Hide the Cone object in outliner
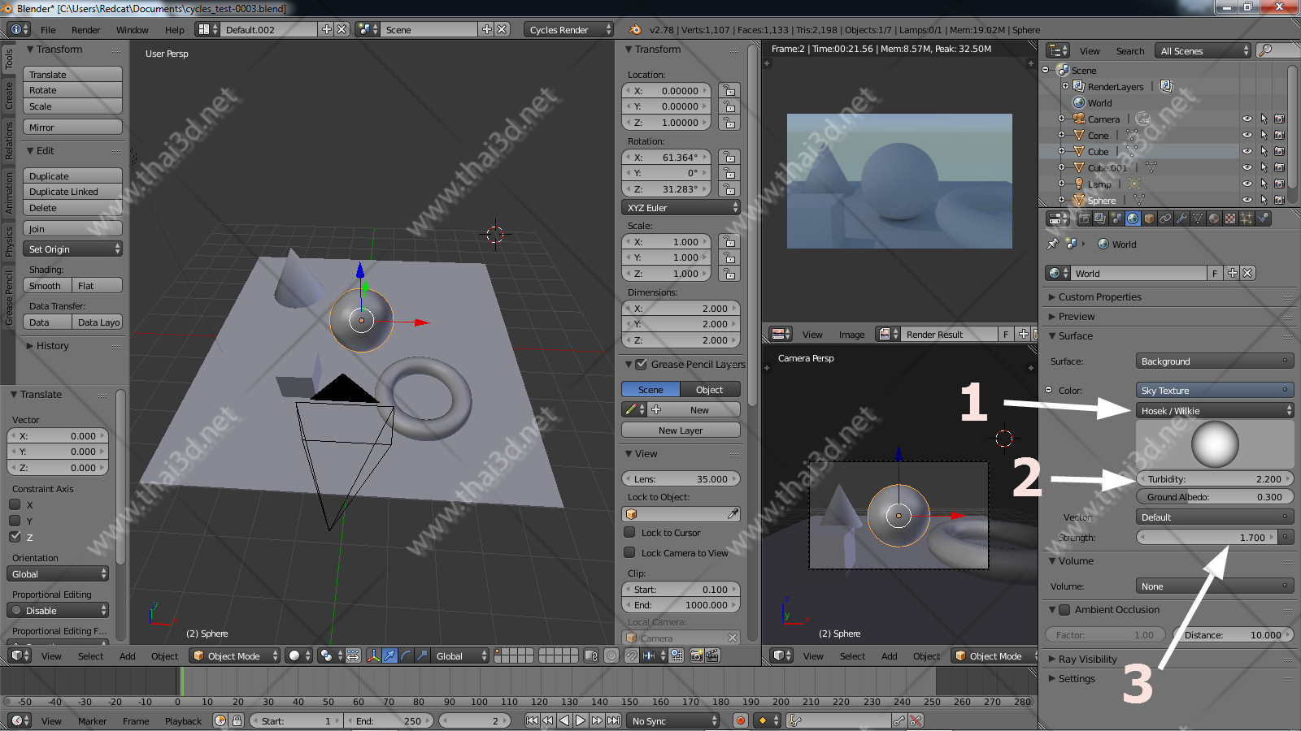 pyautogui.click(x=1247, y=136)
